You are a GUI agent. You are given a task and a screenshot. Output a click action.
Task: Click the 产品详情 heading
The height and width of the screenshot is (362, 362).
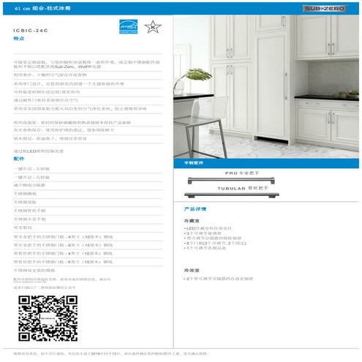195,209
